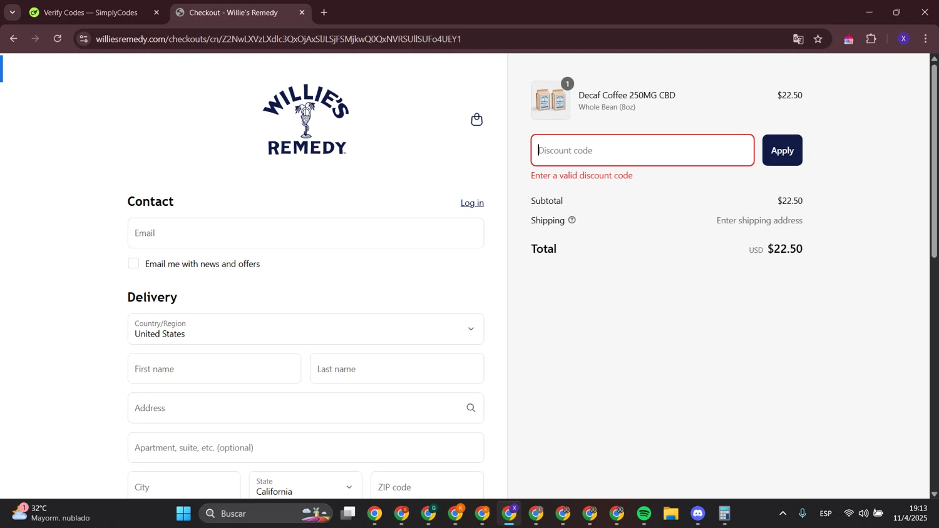This screenshot has width=939, height=528.
Task: Open the translate page icon
Action: 798,39
